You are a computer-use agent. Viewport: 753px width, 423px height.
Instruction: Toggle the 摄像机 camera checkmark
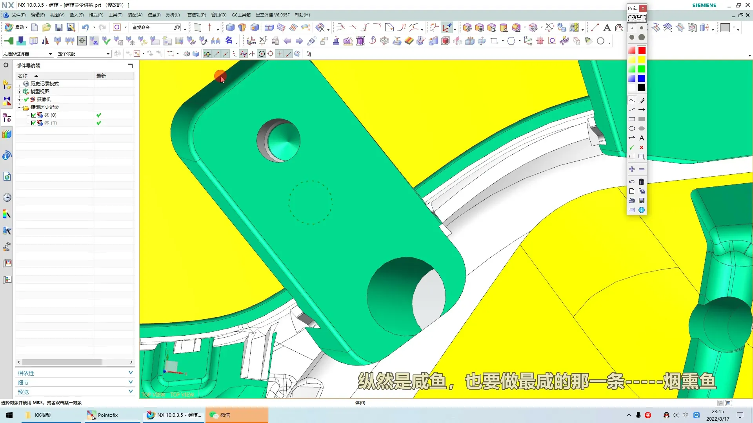coord(26,99)
